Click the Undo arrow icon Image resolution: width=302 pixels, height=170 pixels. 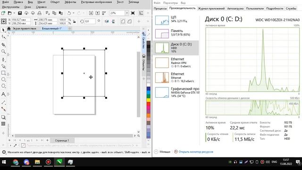[69, 13]
